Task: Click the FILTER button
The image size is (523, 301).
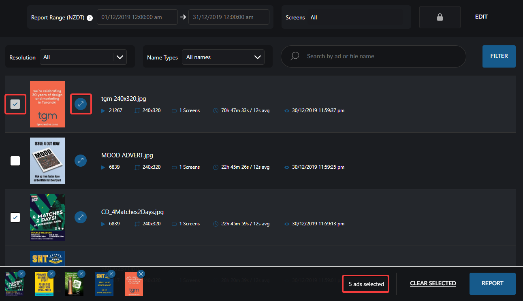Action: click(499, 56)
